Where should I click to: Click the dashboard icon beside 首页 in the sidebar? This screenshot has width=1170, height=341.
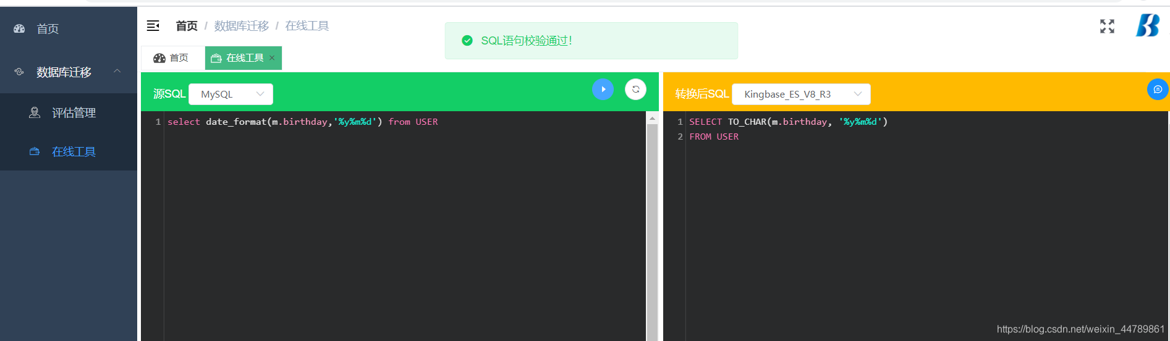19,28
